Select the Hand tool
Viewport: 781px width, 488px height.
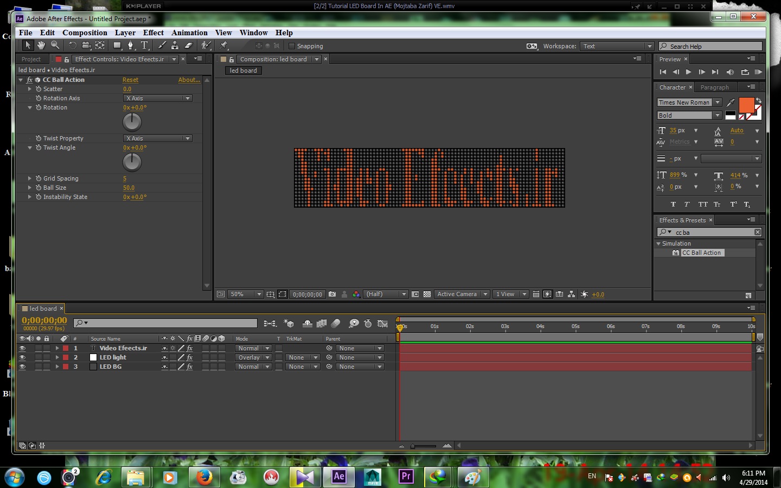(41, 46)
